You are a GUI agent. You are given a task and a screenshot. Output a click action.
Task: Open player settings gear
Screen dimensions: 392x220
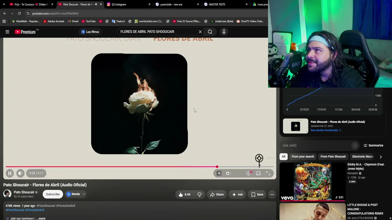click(x=249, y=173)
